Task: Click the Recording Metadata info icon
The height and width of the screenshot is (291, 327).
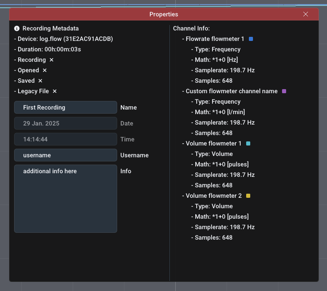Action: tap(17, 28)
